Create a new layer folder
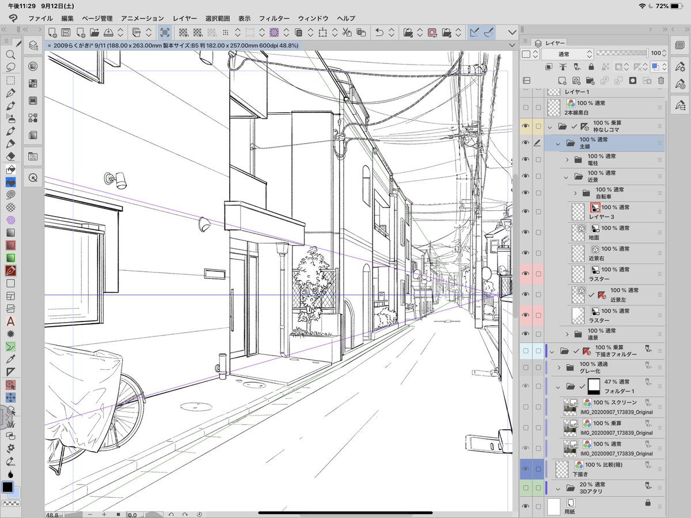 pos(590,81)
